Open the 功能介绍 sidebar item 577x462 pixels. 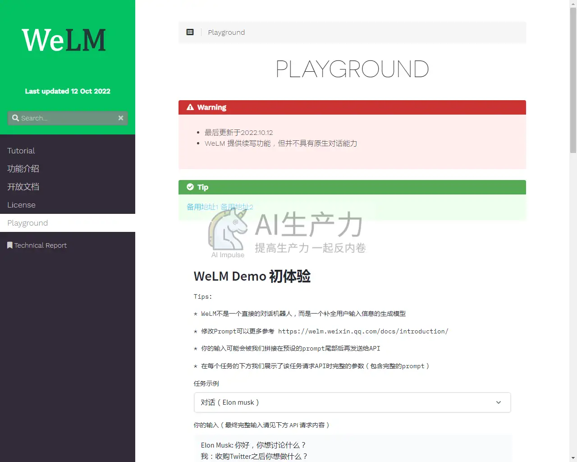tap(68, 169)
